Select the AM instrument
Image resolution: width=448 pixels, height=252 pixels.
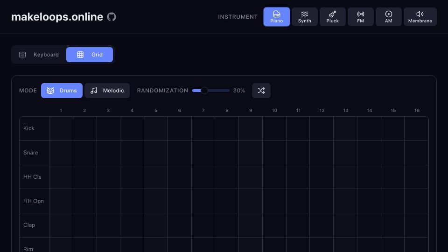click(x=389, y=17)
